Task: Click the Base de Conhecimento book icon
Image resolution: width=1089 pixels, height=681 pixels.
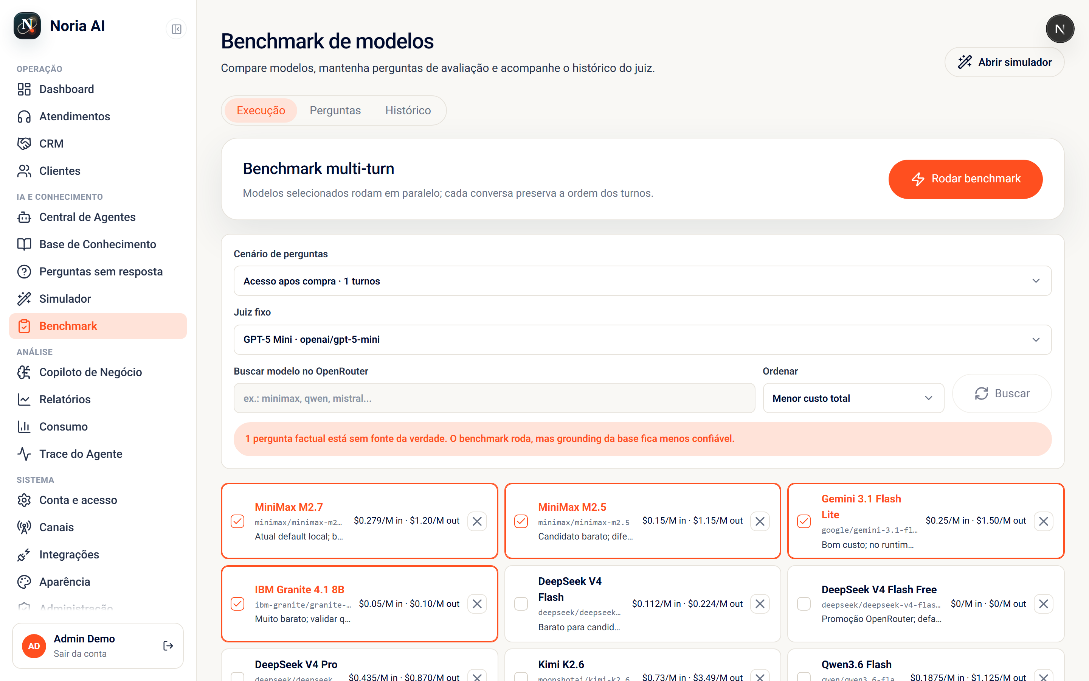Action: [x=24, y=244]
